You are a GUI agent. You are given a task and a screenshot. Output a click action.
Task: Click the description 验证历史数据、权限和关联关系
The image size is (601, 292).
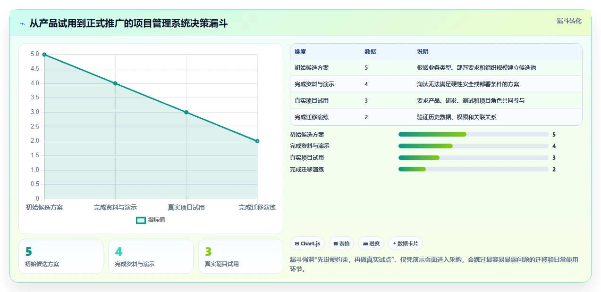457,117
